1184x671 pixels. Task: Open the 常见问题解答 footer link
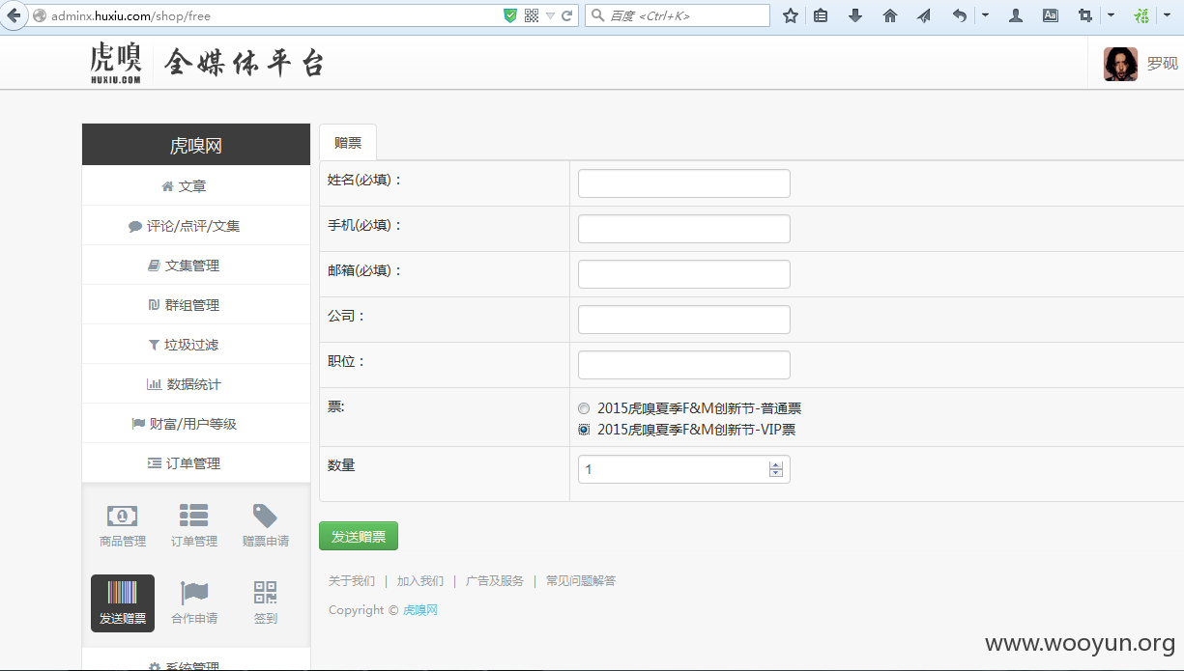581,581
